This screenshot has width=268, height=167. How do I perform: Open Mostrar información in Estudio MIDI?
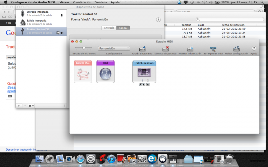[x=190, y=49]
